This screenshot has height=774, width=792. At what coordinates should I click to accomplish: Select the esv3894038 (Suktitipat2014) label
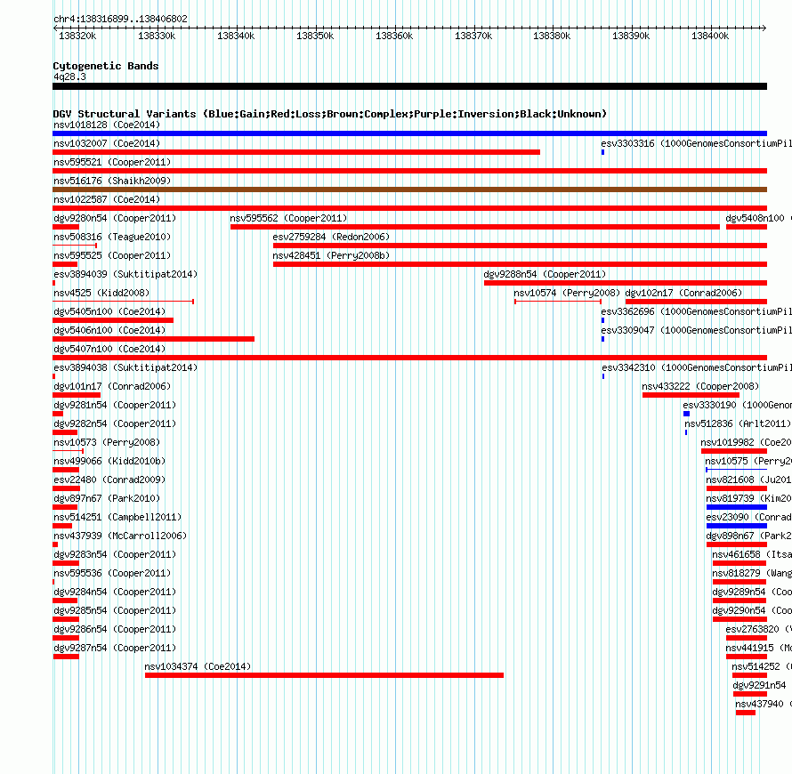click(x=125, y=367)
